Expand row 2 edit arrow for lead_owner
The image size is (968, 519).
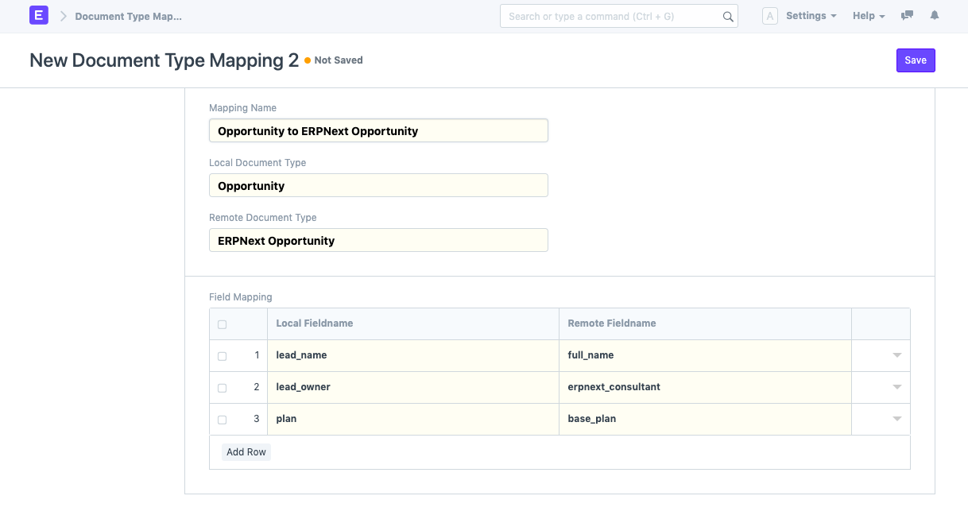point(896,387)
